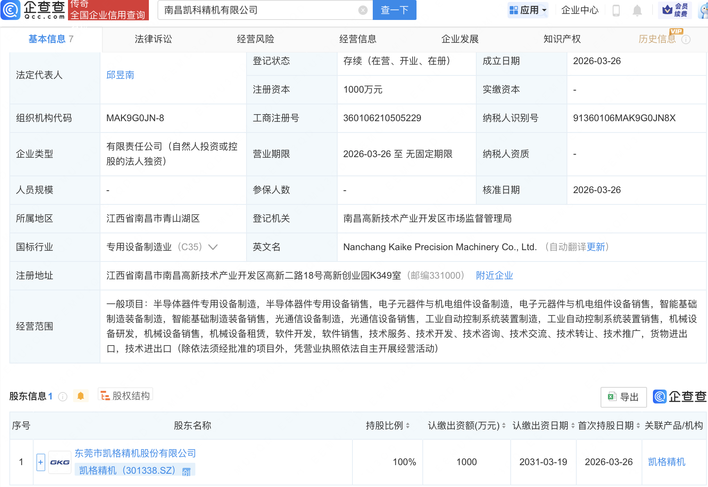Screen dimensions: 708x487
Task: Expand the 国标行业 C35 chevron
Action: pyautogui.click(x=213, y=247)
